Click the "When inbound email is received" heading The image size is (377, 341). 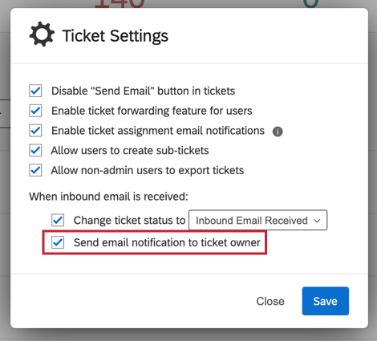coord(108,197)
